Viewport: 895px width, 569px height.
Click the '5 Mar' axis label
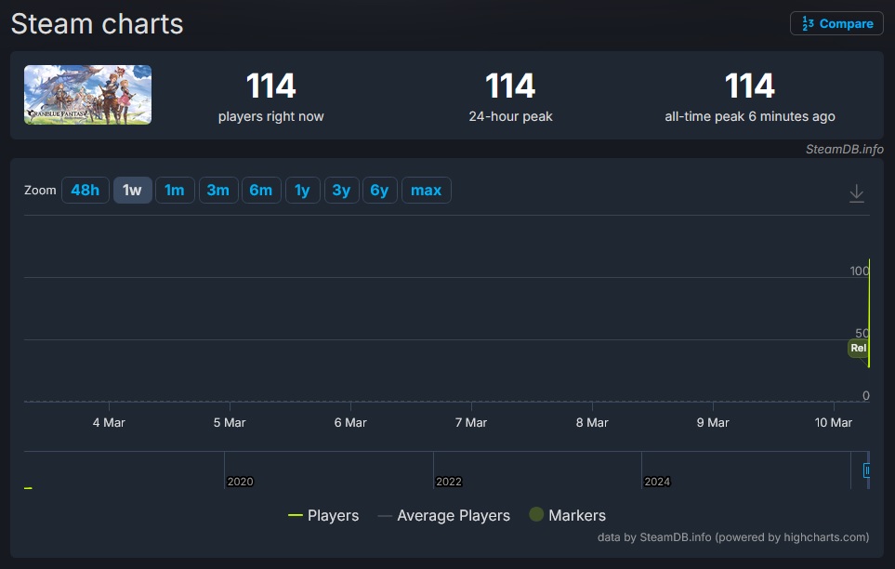(x=230, y=423)
